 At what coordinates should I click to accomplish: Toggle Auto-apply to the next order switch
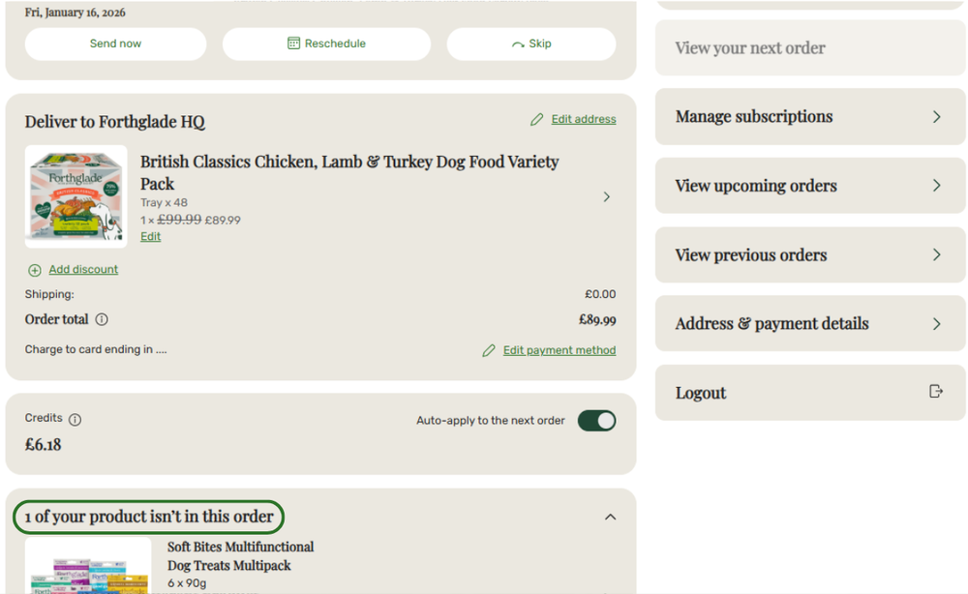coord(596,421)
